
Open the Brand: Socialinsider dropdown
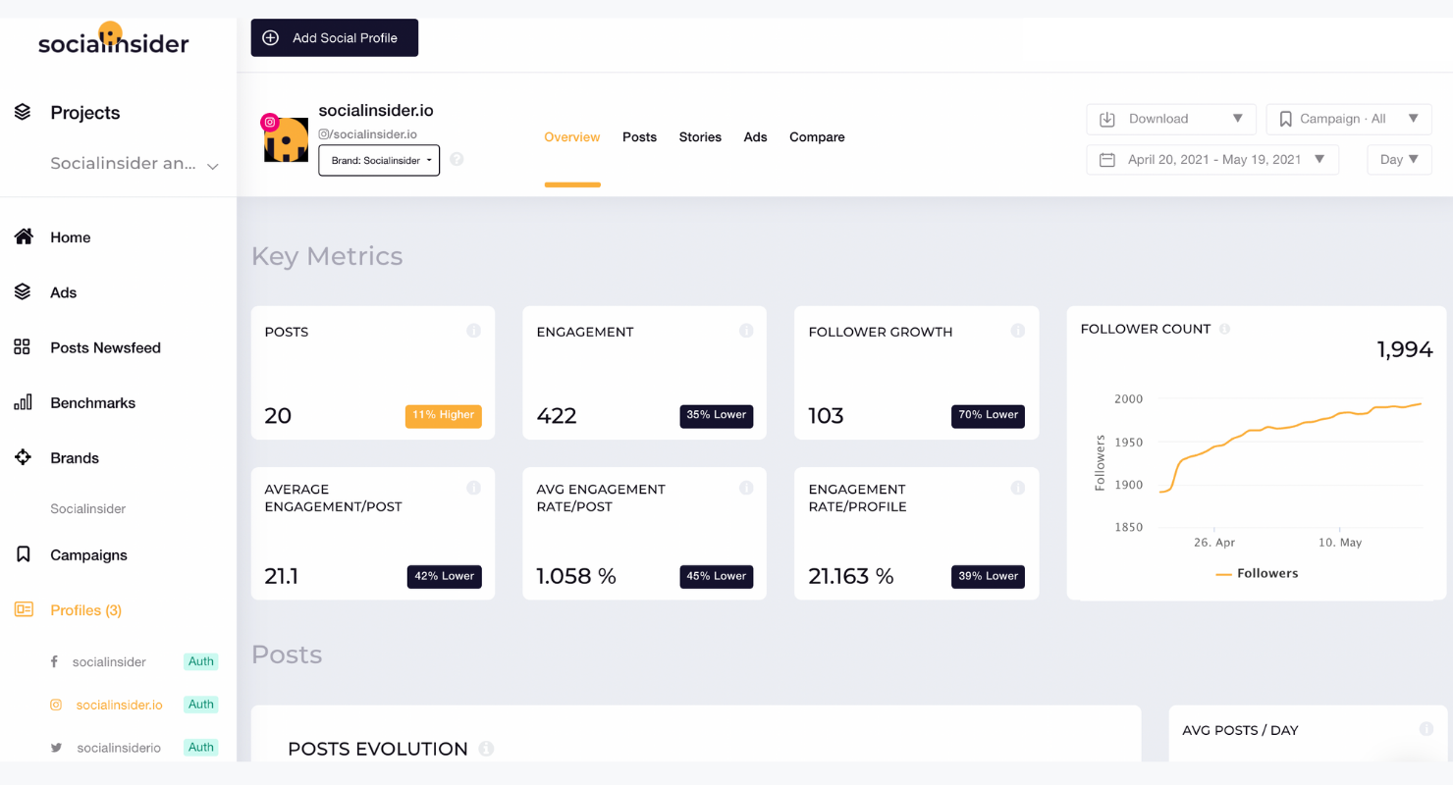click(379, 160)
